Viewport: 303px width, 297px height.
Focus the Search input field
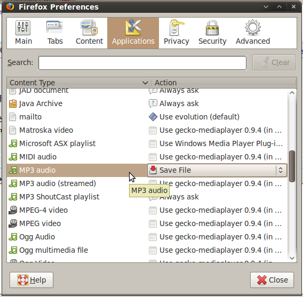pyautogui.click(x=142, y=63)
